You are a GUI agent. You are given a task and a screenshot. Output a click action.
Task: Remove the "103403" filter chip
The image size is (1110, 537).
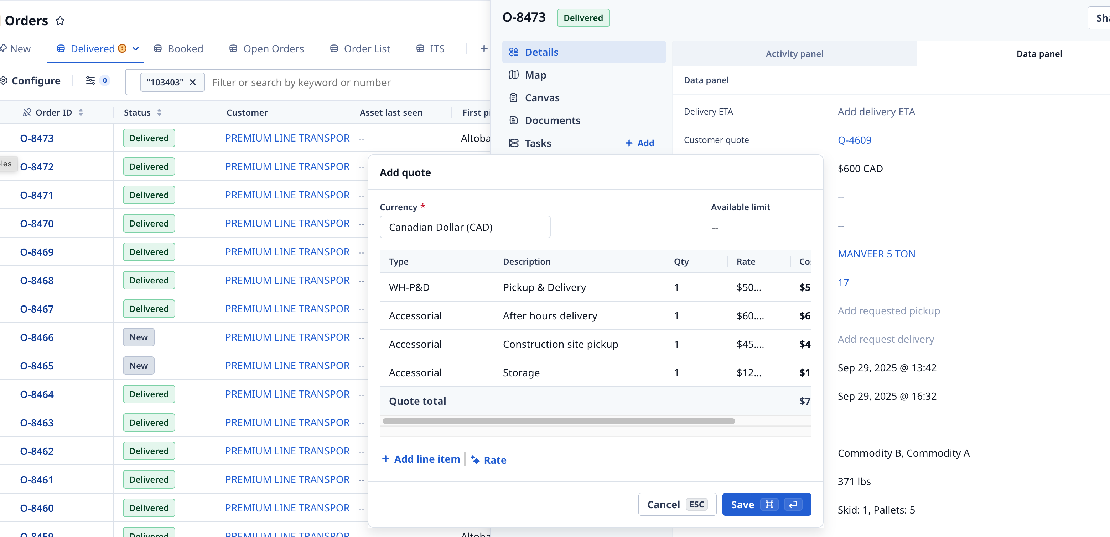(193, 82)
